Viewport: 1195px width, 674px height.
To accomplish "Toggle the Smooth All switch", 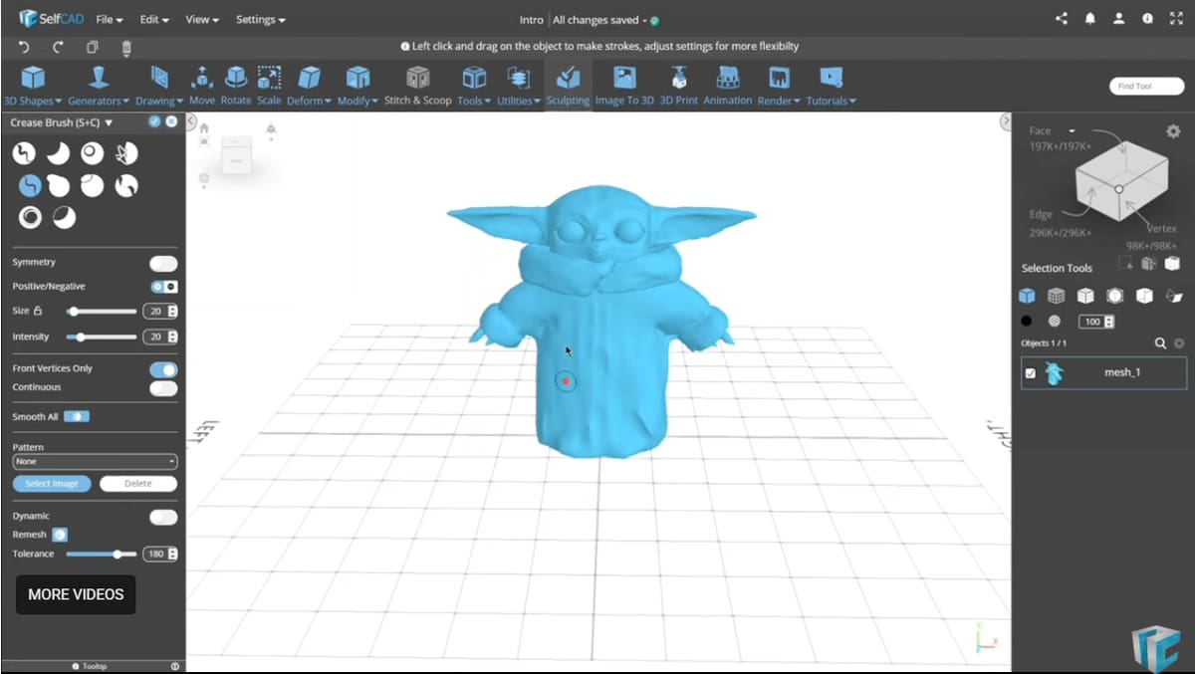I will pos(77,416).
